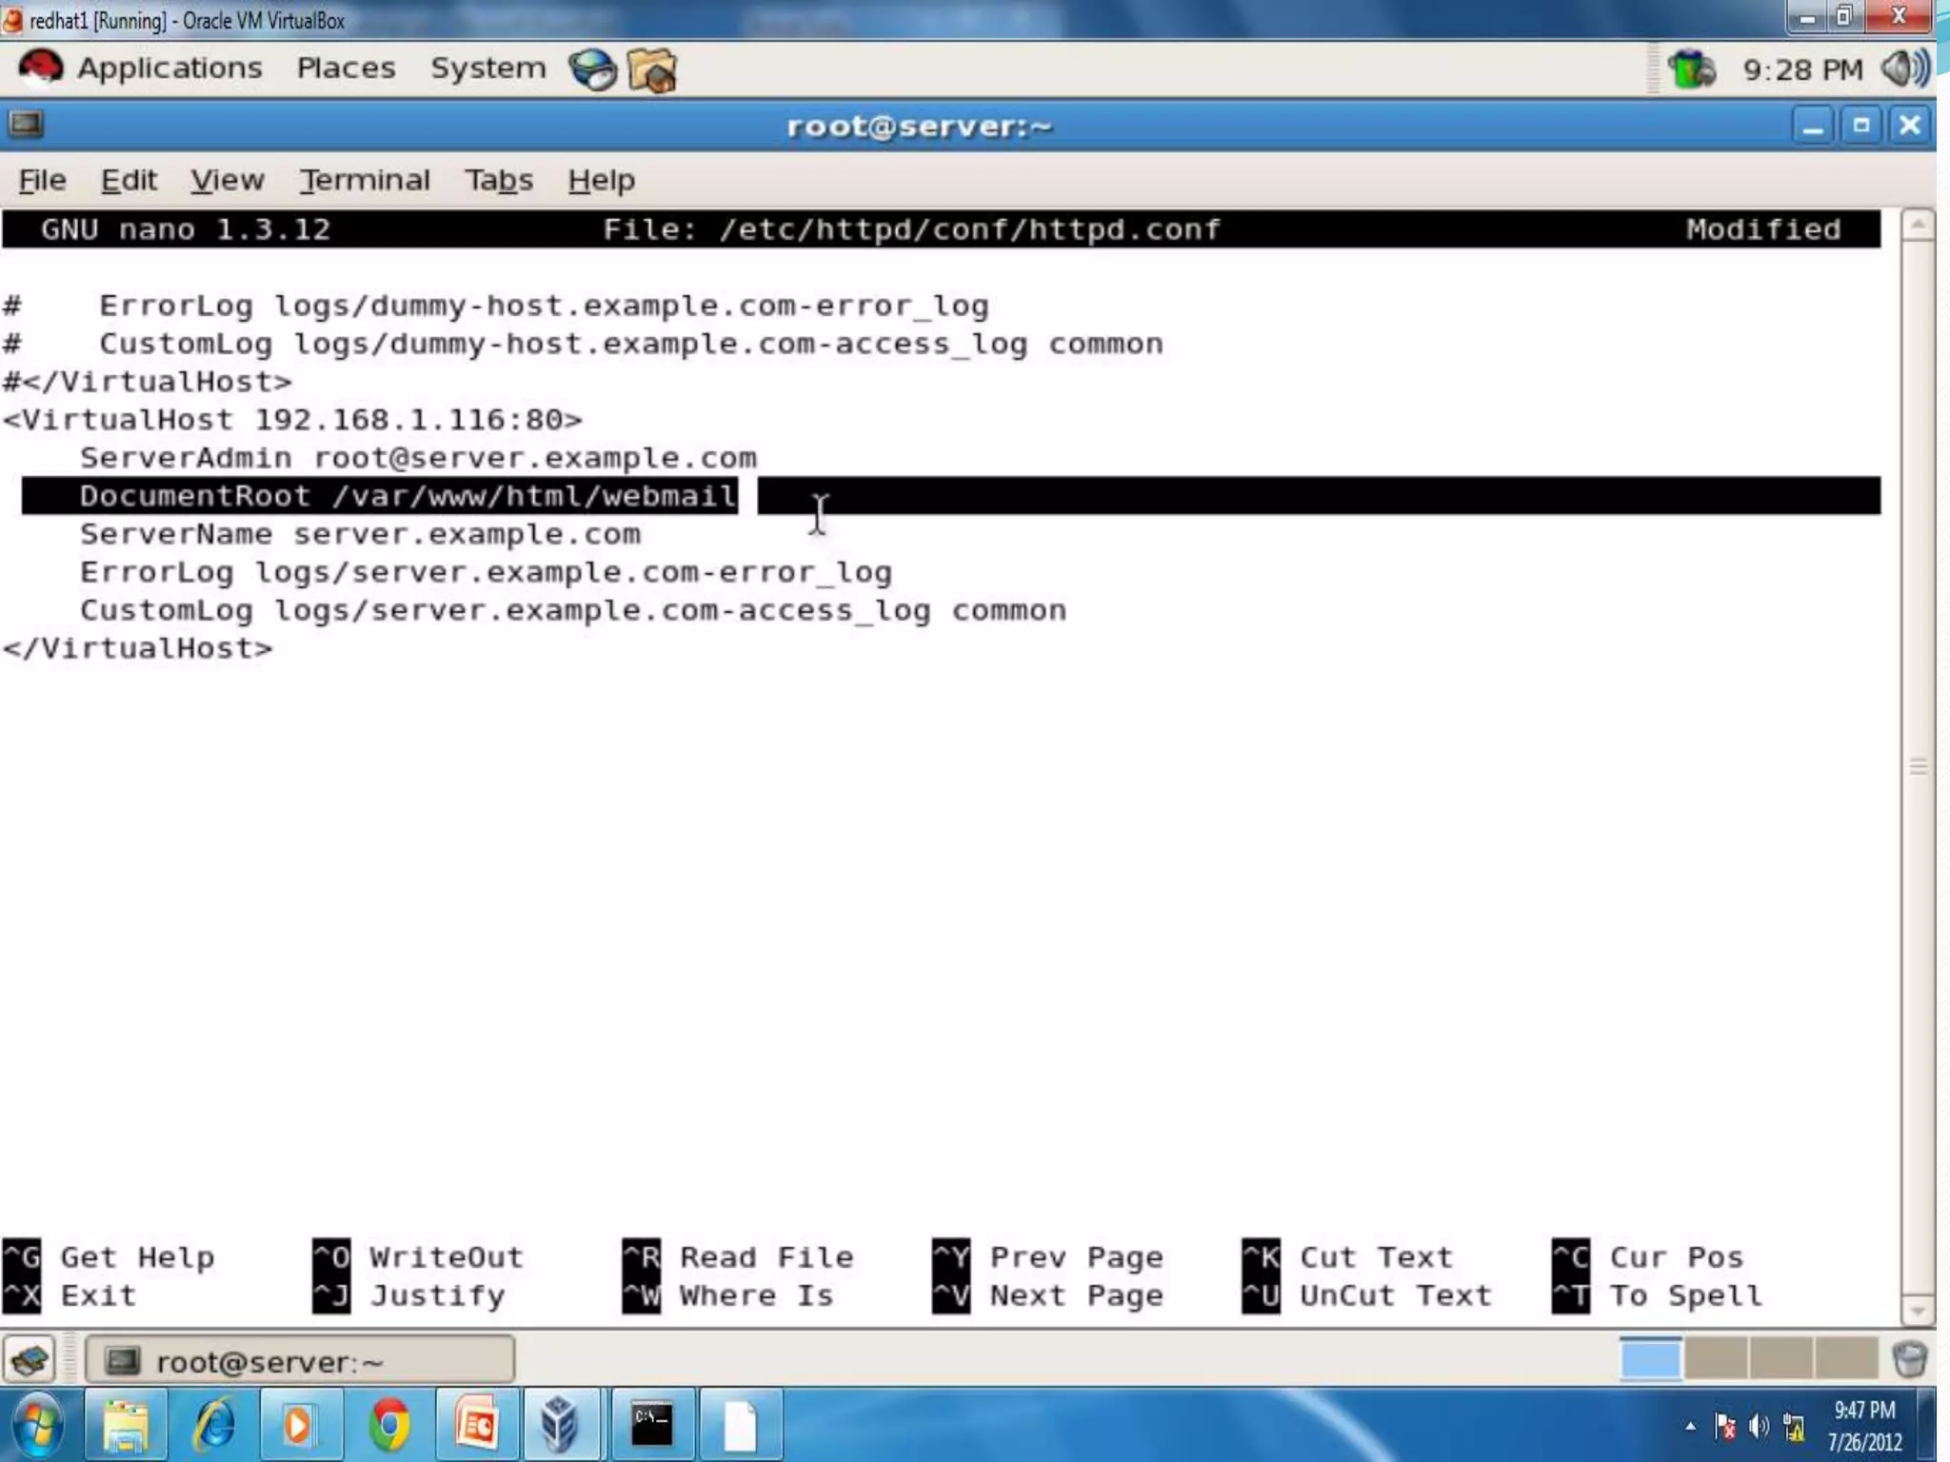Click the GNOME web browser launcher icon
The height and width of the screenshot is (1462, 1950).
[592, 69]
